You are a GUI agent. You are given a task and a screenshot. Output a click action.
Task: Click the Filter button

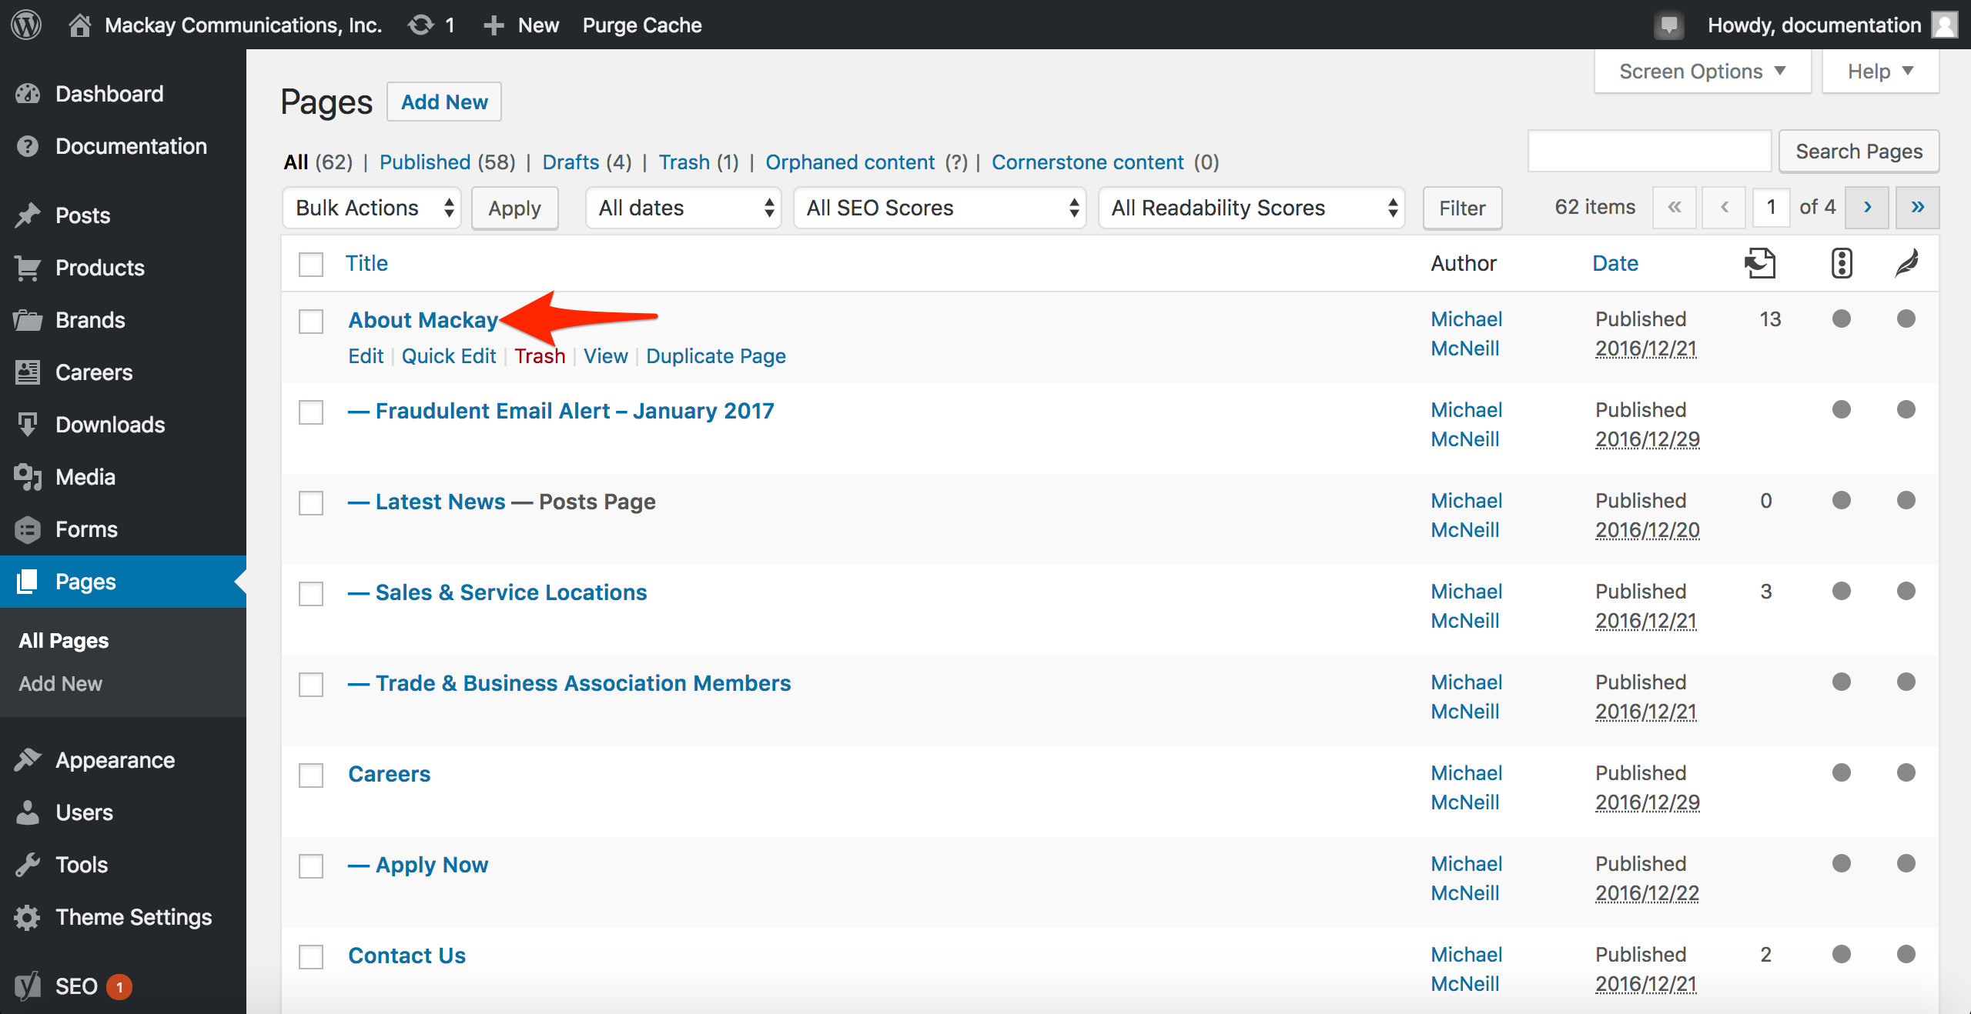pyautogui.click(x=1462, y=208)
